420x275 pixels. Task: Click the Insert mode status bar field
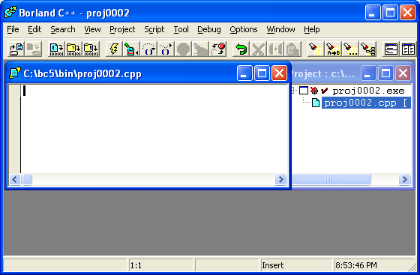point(296,265)
